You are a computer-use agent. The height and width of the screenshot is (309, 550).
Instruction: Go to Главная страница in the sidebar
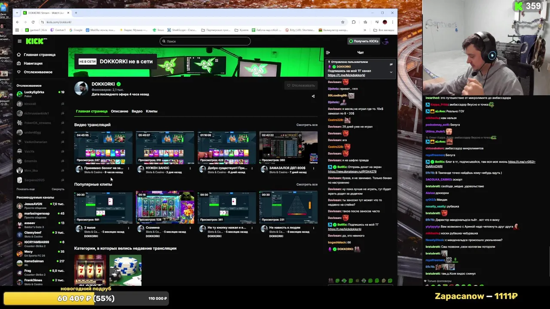36,55
